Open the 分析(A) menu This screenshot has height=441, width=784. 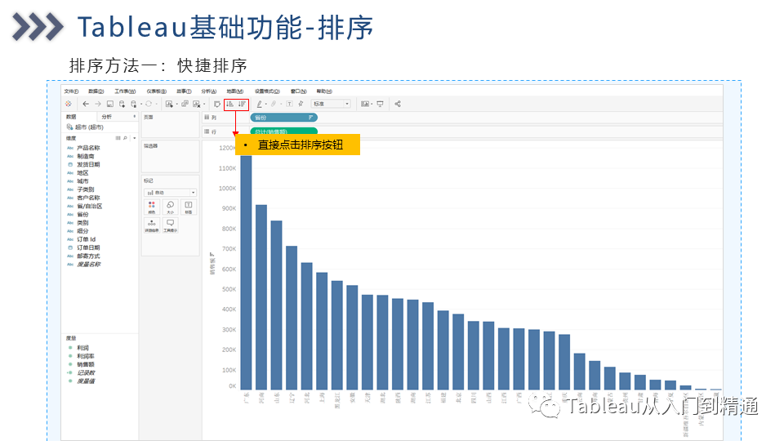coord(209,91)
